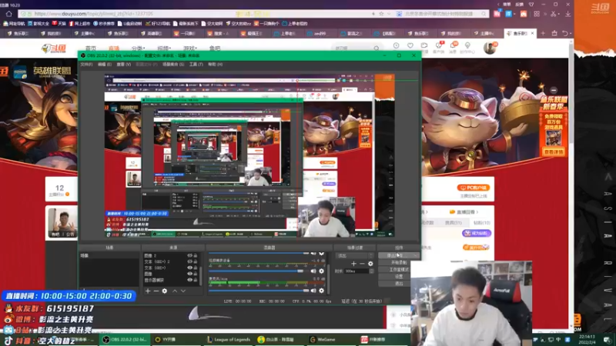Hide the 文本 (GDI+) source
The height and width of the screenshot is (346, 616).
[189, 268]
